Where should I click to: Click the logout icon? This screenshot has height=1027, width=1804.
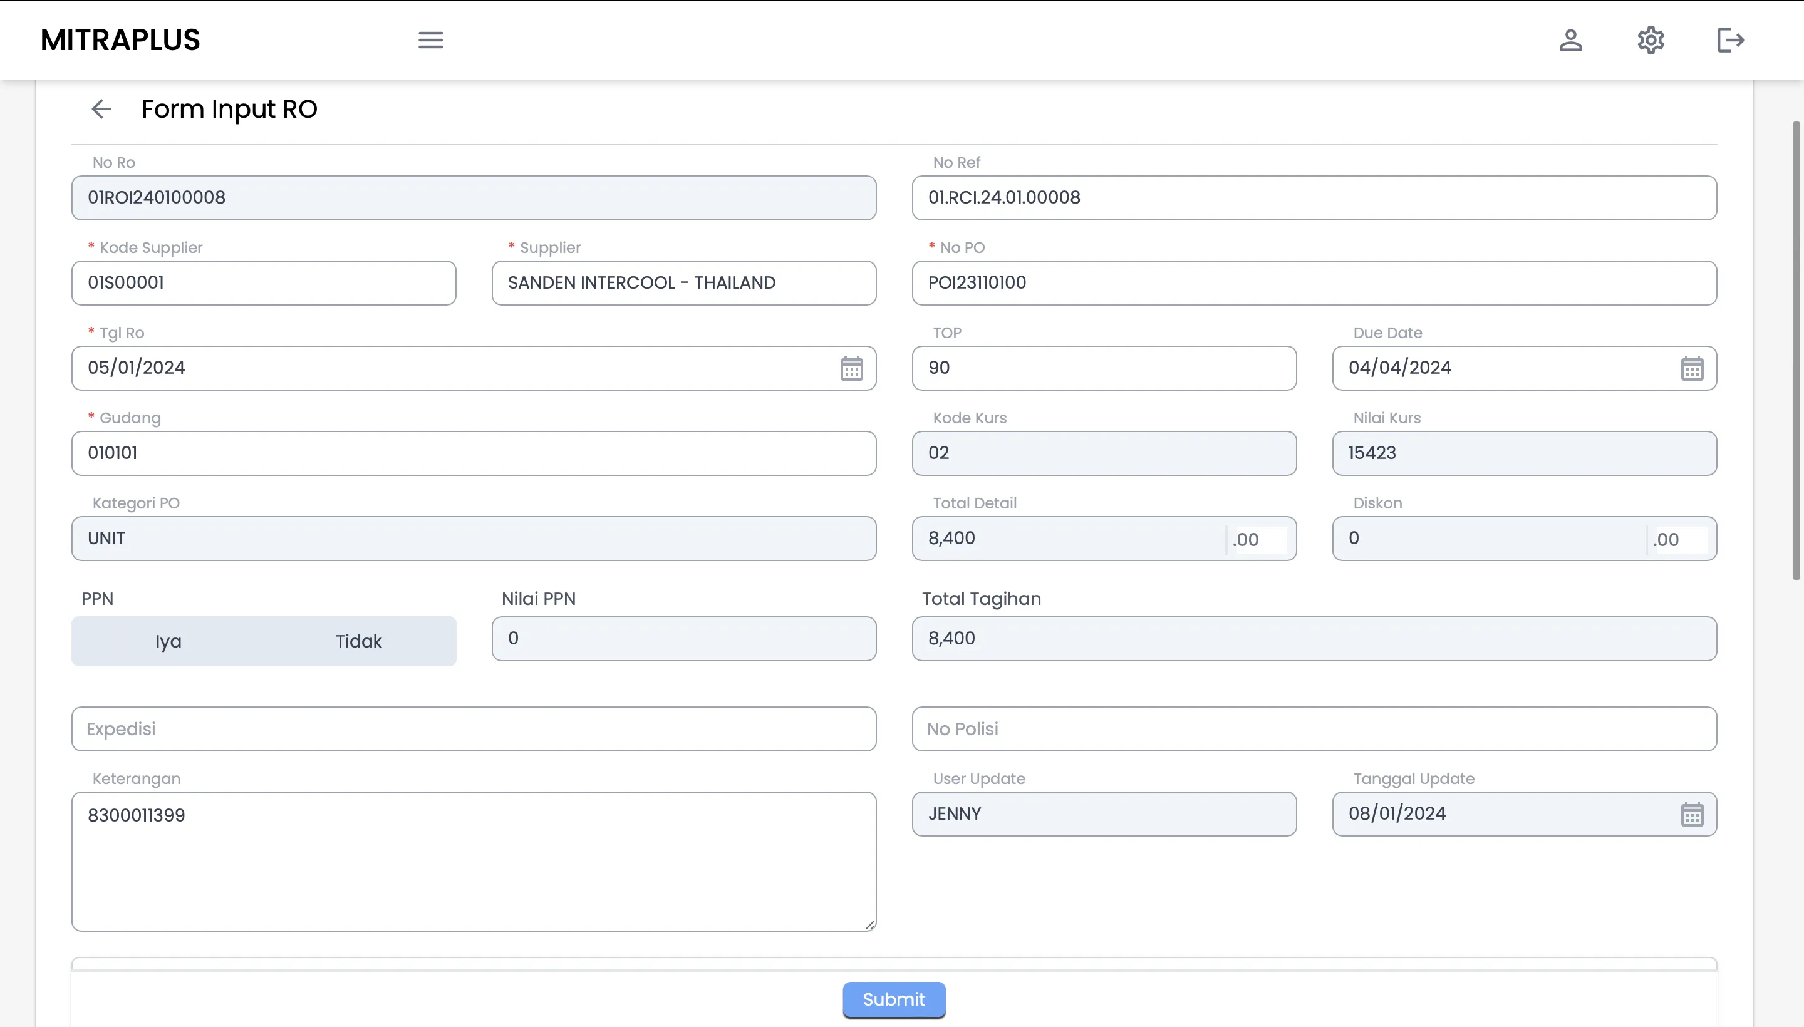[1731, 40]
